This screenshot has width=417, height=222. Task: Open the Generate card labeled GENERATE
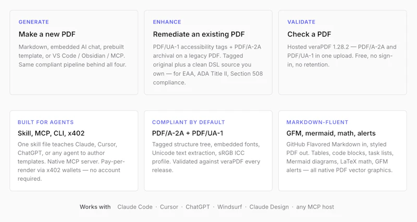74,53
